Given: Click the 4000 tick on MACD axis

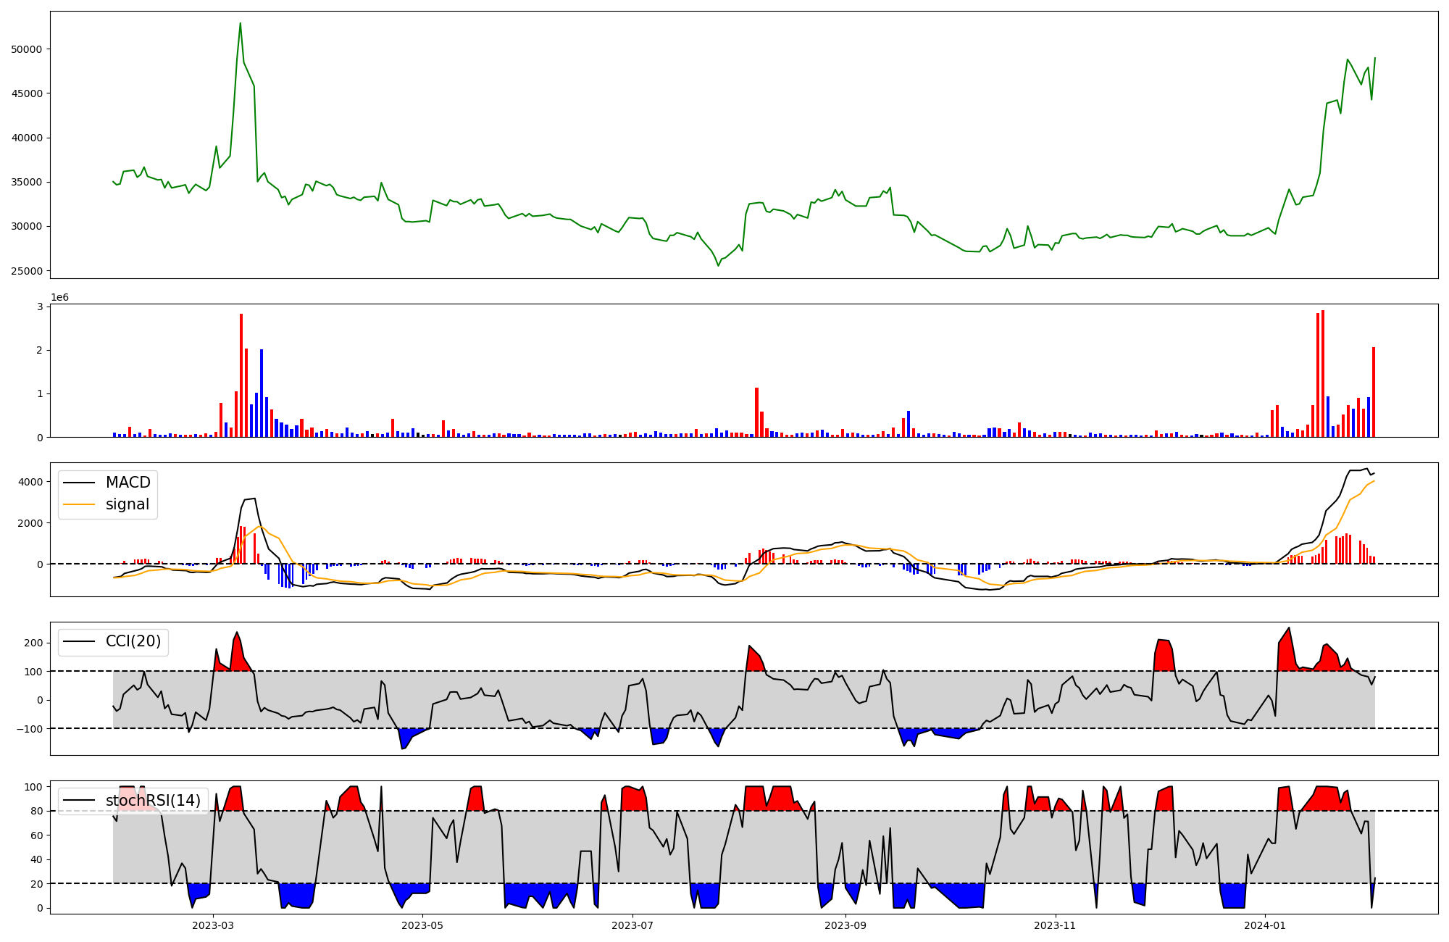Looking at the screenshot, I should pyautogui.click(x=30, y=481).
